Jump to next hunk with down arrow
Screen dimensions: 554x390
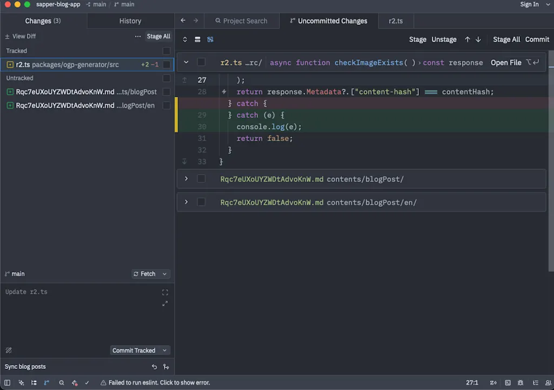tap(478, 39)
